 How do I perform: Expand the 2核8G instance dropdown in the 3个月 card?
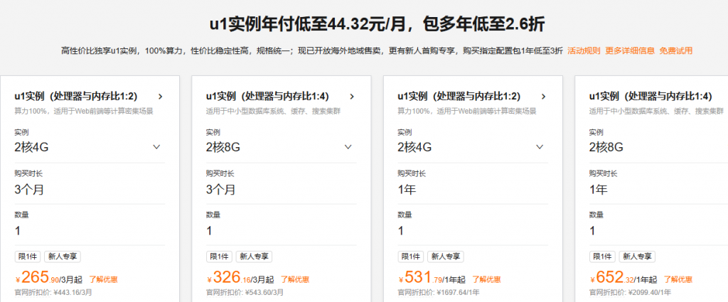(x=348, y=147)
